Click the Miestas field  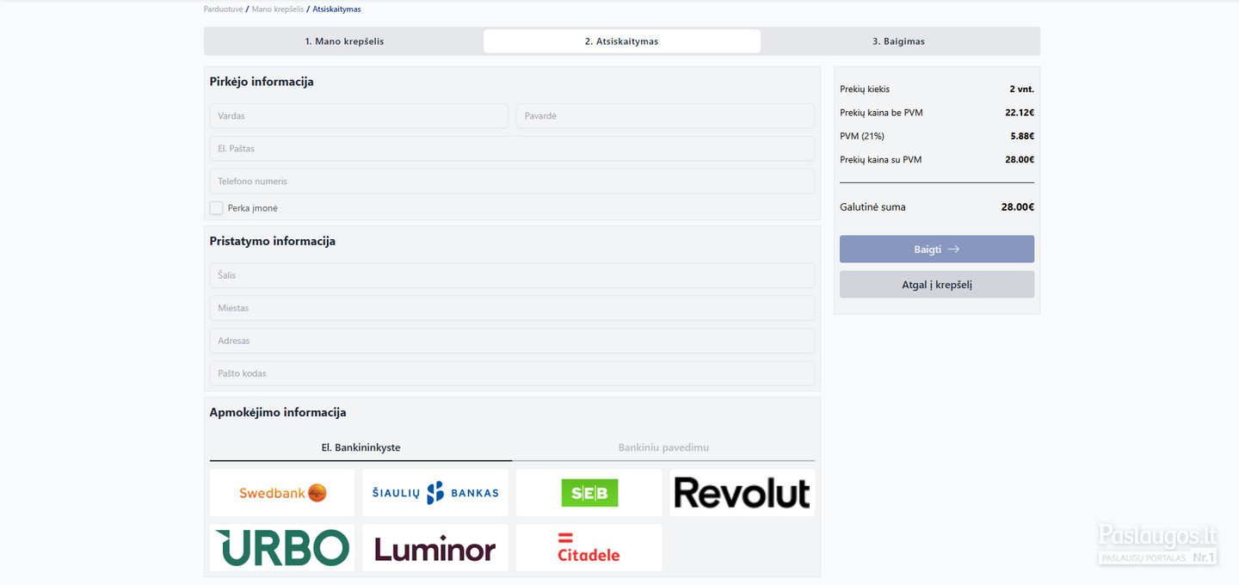click(x=512, y=308)
